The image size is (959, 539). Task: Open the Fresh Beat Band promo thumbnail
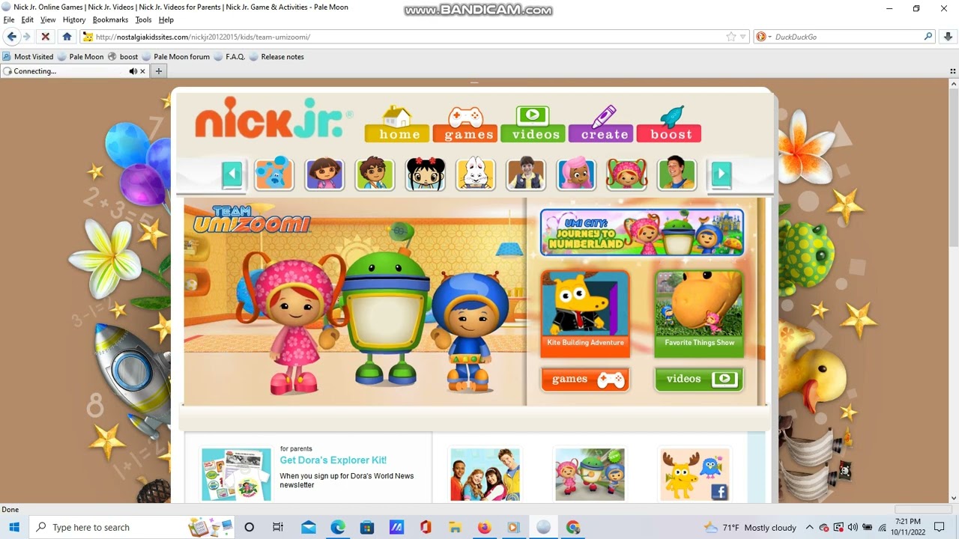point(485,475)
